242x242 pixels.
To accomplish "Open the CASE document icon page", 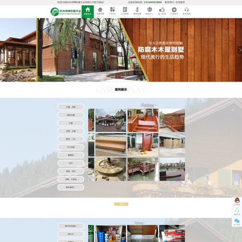I will pyautogui.click(x=125, y=12).
